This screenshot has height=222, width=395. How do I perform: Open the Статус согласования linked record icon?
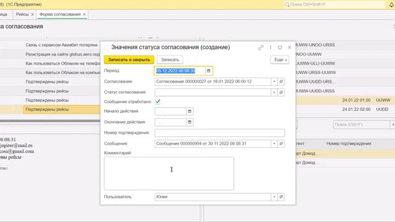click(281, 92)
